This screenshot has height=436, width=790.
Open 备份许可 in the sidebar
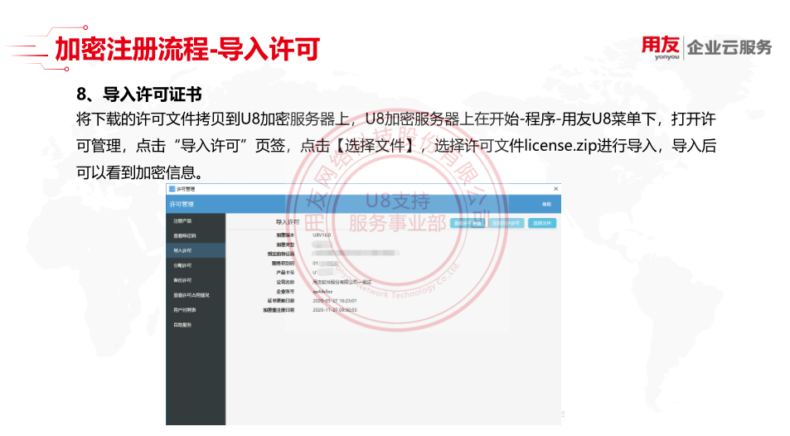(196, 280)
